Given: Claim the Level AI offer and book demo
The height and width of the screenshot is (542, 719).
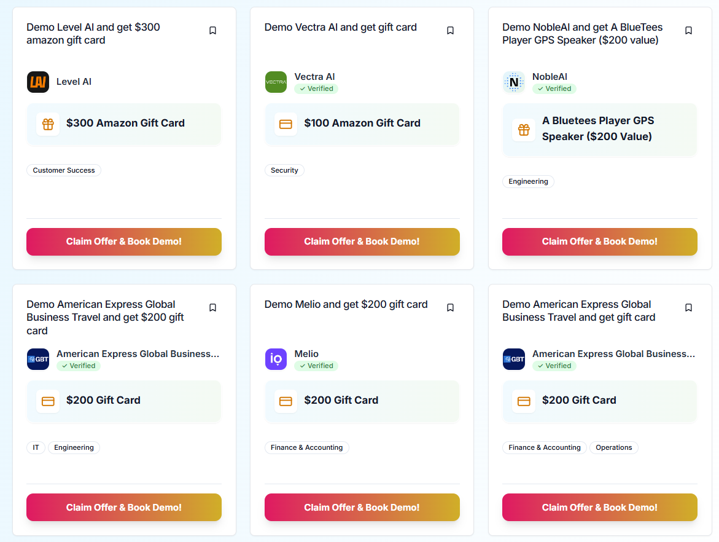Looking at the screenshot, I should point(124,242).
